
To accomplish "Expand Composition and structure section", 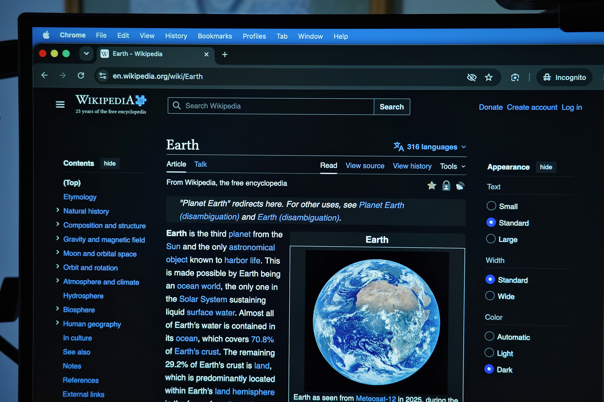I will tap(57, 224).
